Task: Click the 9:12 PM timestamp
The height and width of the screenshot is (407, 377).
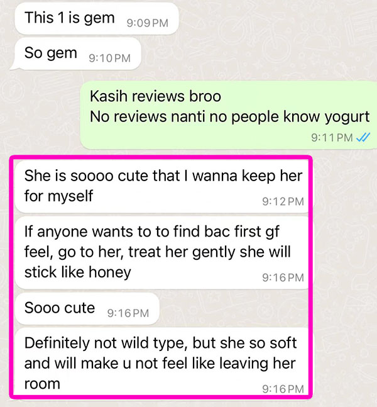Action: pyautogui.click(x=283, y=201)
